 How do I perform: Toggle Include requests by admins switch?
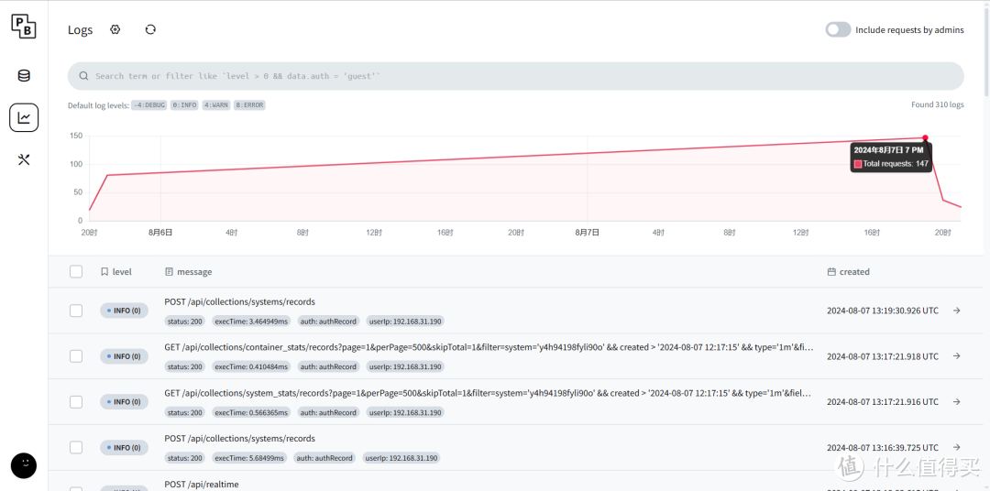(839, 29)
